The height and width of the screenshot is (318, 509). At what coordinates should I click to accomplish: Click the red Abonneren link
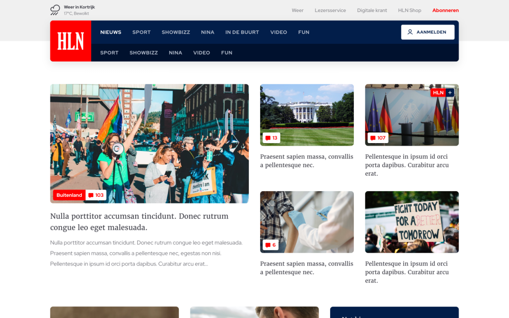[x=445, y=10]
